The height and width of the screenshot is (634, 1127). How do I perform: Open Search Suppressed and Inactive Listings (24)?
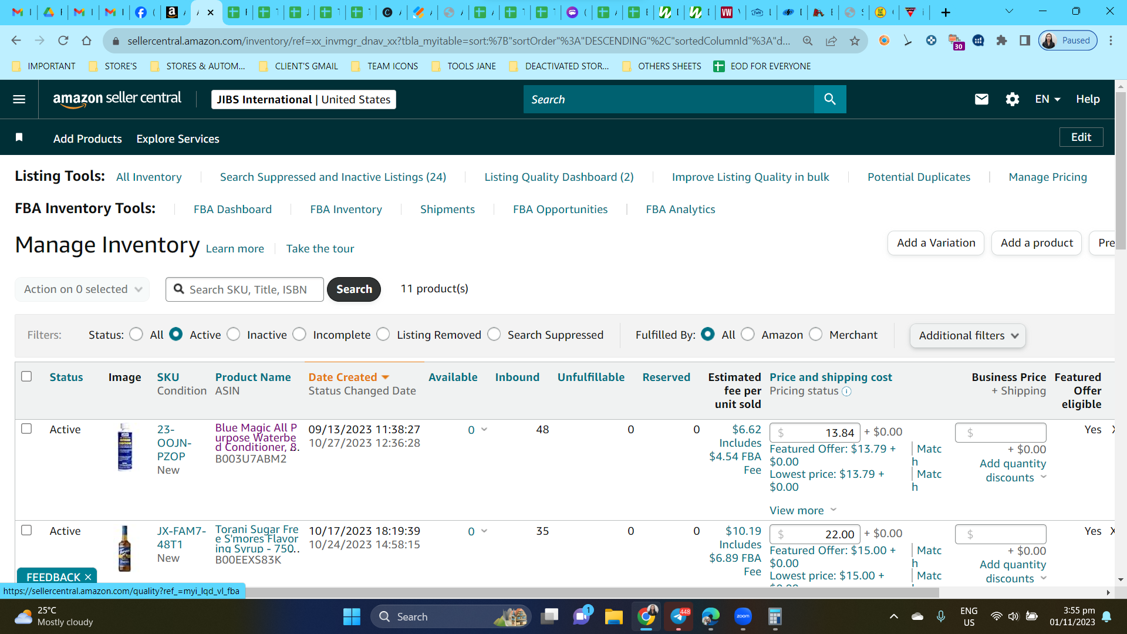click(x=333, y=177)
